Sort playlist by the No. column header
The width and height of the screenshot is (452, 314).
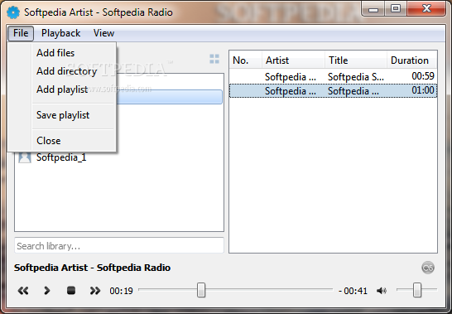[x=246, y=60]
